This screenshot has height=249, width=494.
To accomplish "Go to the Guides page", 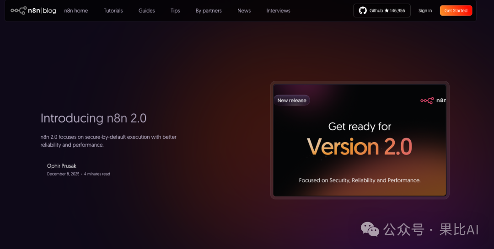I will tap(146, 11).
